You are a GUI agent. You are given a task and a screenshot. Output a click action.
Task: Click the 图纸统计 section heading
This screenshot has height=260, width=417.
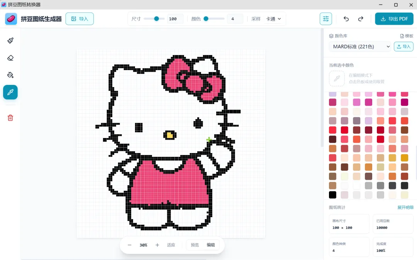coord(337,208)
